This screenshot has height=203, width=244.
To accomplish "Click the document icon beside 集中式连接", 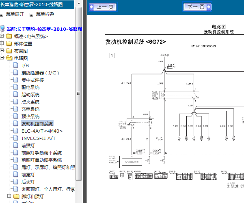I will pos(16,80).
